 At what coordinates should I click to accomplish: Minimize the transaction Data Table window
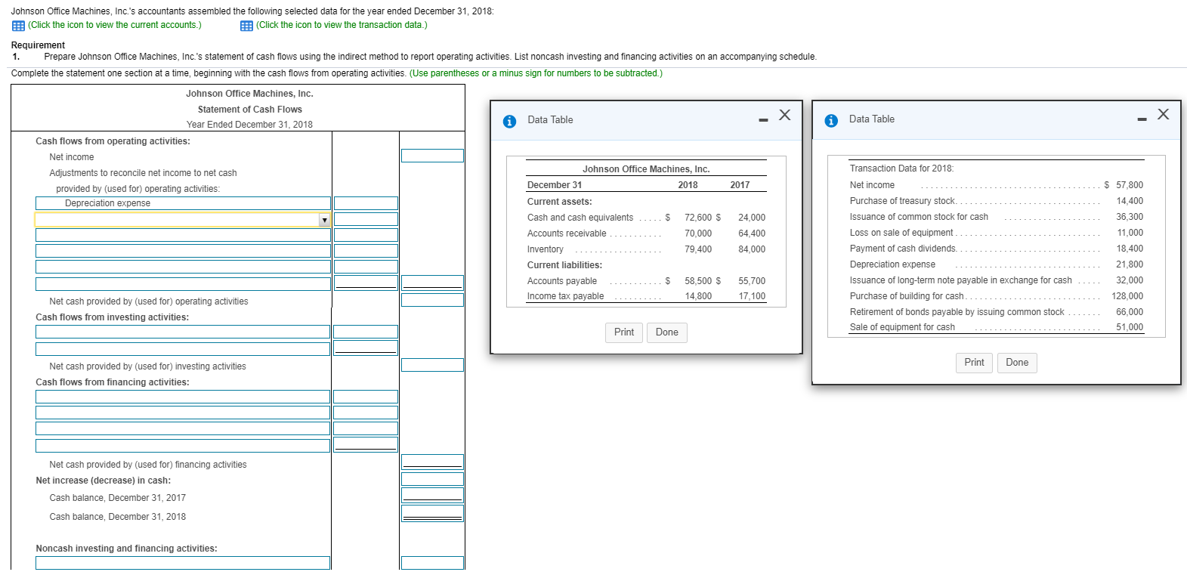pos(1142,119)
